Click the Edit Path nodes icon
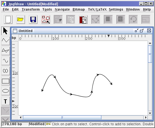The width and height of the screenshot is (155, 128). pos(96,19)
